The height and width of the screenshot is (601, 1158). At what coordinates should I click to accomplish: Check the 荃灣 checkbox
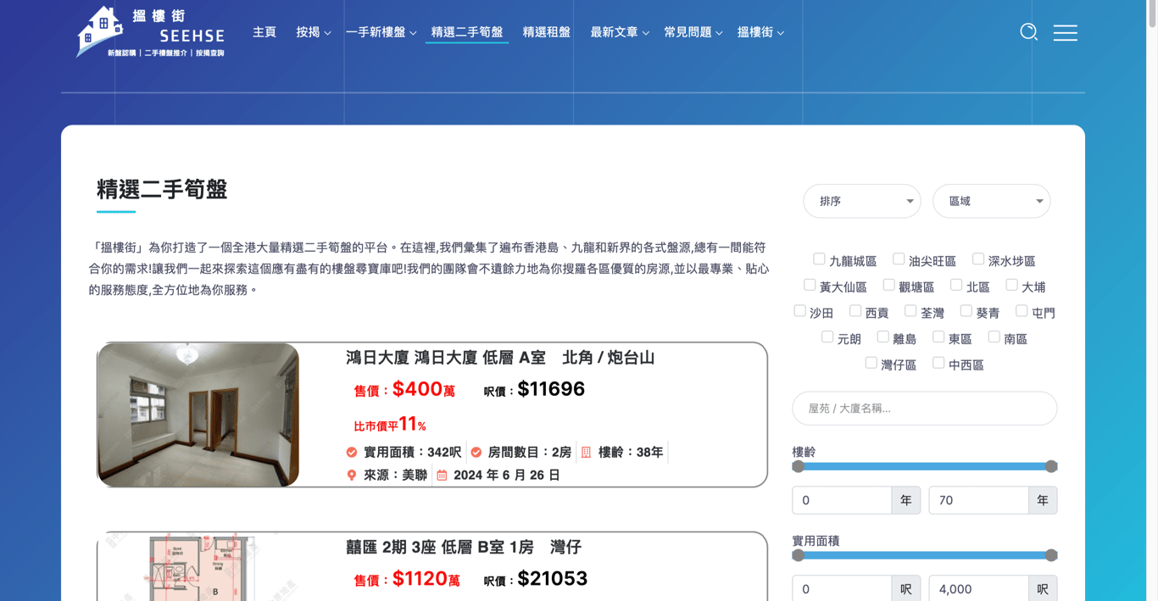(910, 310)
